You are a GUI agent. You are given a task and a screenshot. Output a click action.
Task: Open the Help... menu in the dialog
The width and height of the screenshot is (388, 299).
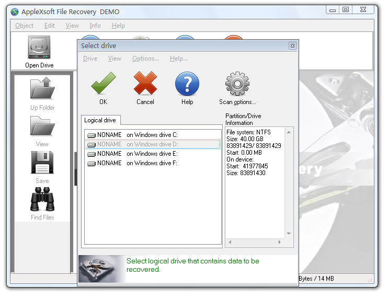tap(179, 59)
